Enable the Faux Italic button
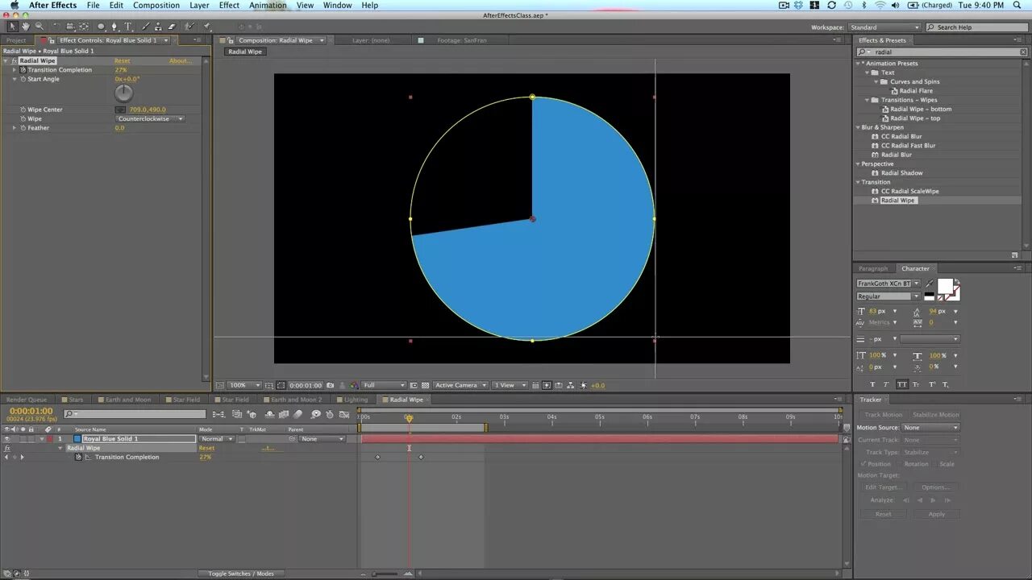Viewport: 1032px width, 580px height. point(886,385)
